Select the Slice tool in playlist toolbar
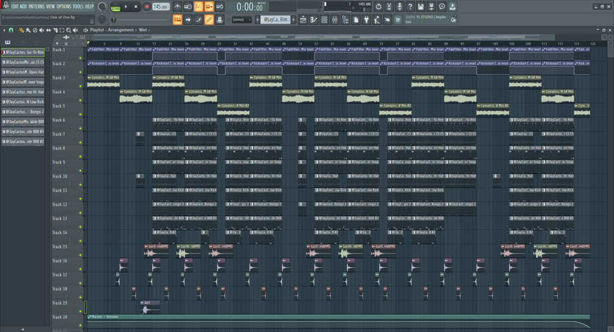Viewport: 614px width, 332px height. point(55,30)
